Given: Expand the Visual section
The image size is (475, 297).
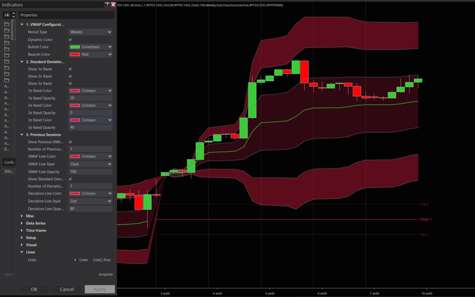Looking at the screenshot, I should point(22,245).
